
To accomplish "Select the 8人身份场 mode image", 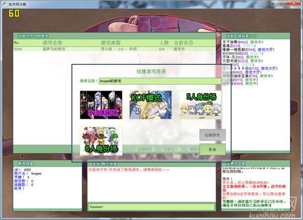I will coord(100,140).
